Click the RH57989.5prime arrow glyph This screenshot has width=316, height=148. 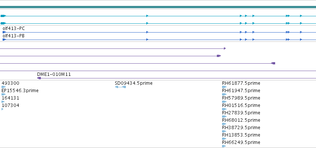[224, 102]
